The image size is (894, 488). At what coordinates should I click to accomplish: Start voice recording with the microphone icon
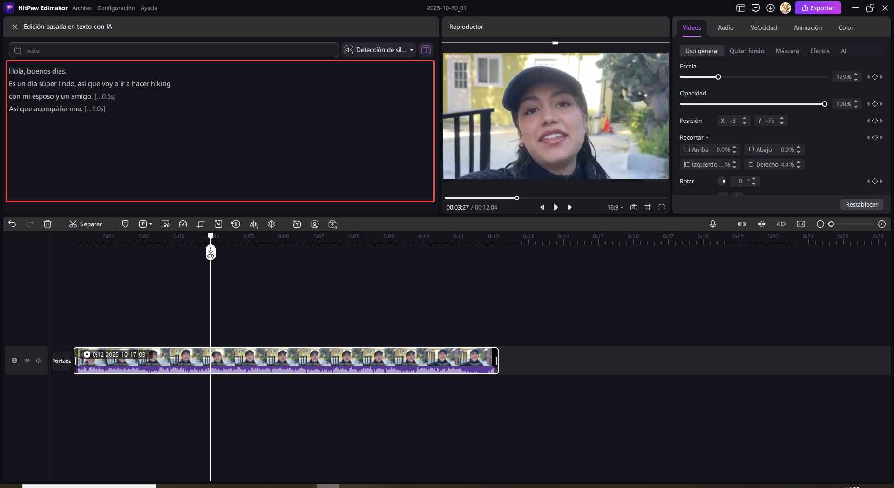(x=713, y=224)
